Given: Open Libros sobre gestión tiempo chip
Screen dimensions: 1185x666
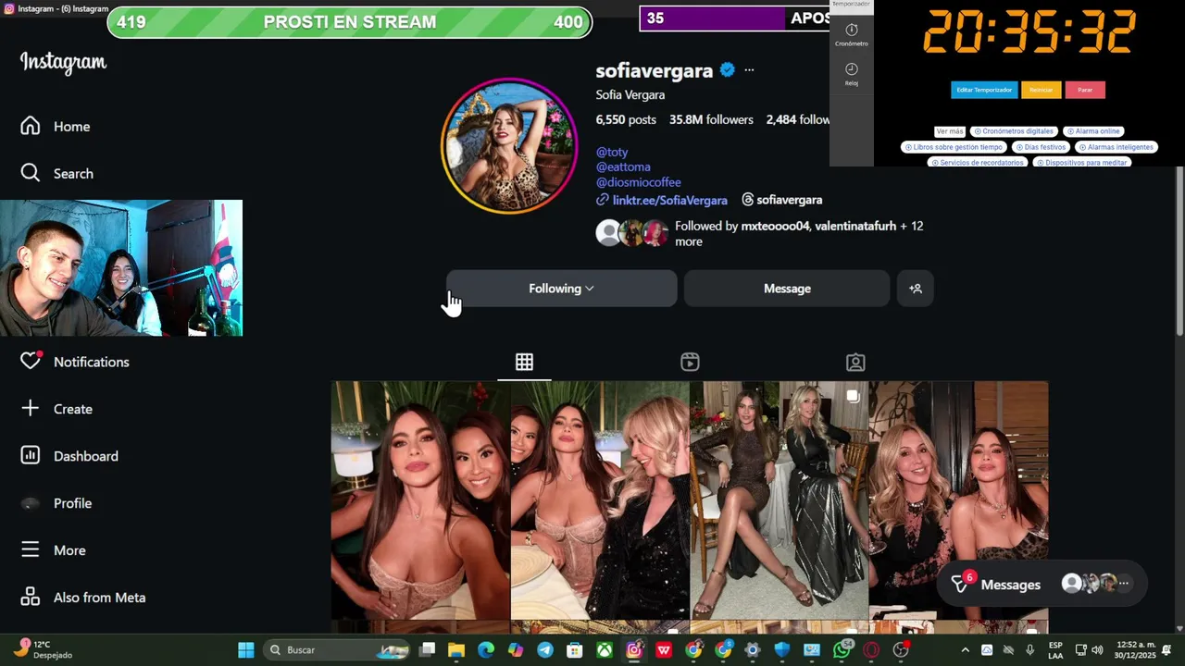Looking at the screenshot, I should [x=954, y=147].
